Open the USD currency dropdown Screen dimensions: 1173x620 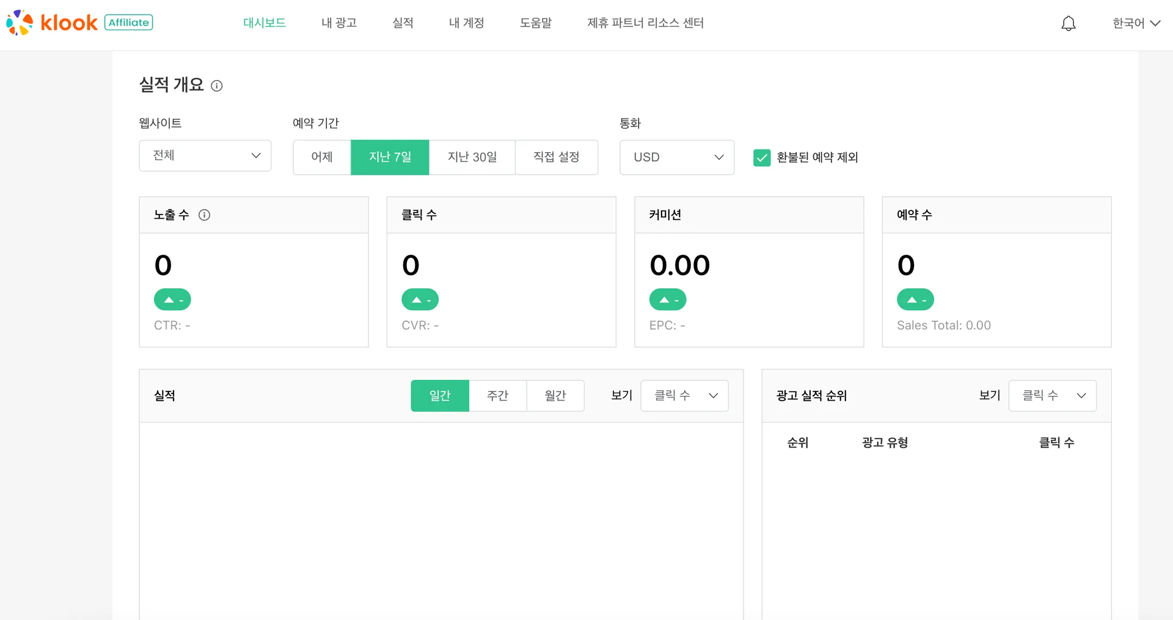(x=677, y=157)
